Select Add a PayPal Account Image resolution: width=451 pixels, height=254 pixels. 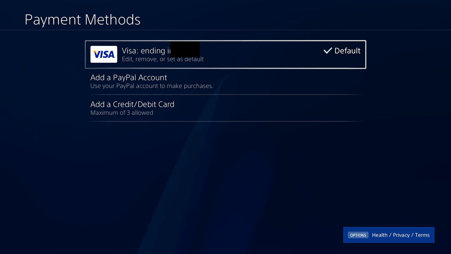tap(129, 78)
